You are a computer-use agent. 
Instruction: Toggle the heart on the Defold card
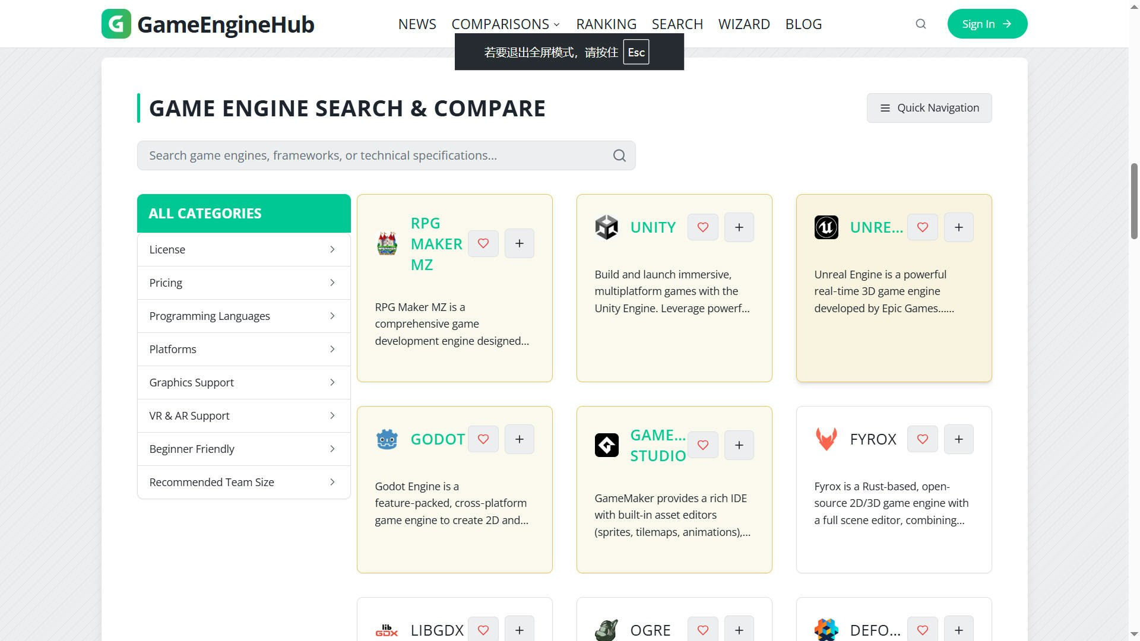pos(922,630)
